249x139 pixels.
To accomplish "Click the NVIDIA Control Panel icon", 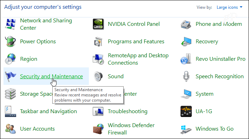I will click(x=98, y=24).
